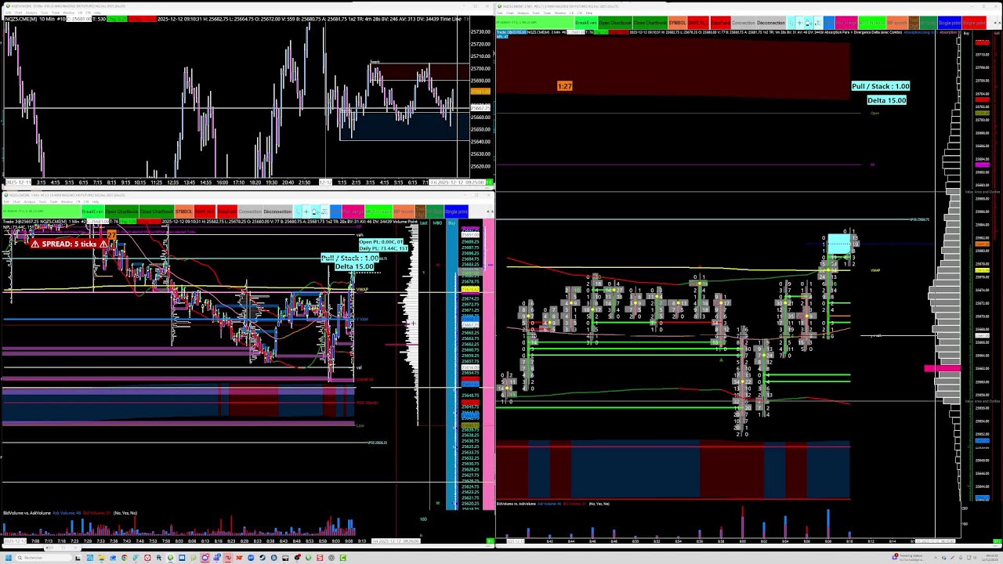Click the SYMBOL button in lower-left window

[183, 211]
